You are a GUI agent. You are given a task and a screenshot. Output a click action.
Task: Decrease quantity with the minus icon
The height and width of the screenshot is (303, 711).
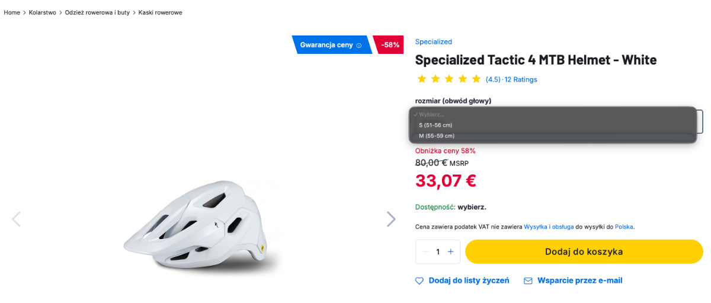(x=425, y=252)
